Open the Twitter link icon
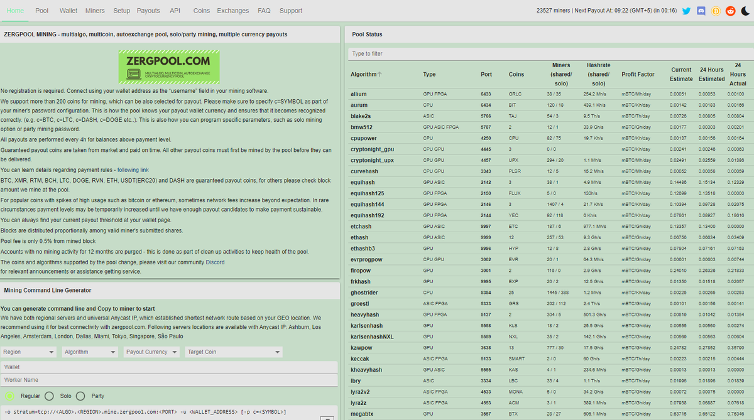 pyautogui.click(x=686, y=11)
